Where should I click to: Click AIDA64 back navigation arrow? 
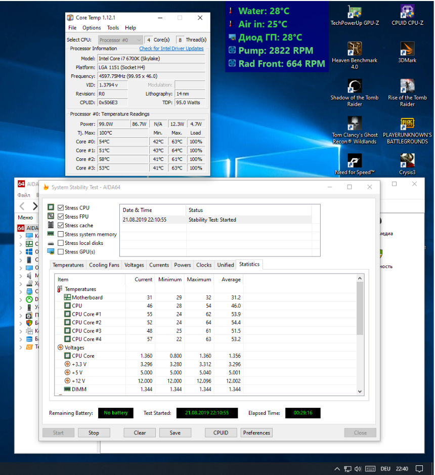(x=22, y=206)
